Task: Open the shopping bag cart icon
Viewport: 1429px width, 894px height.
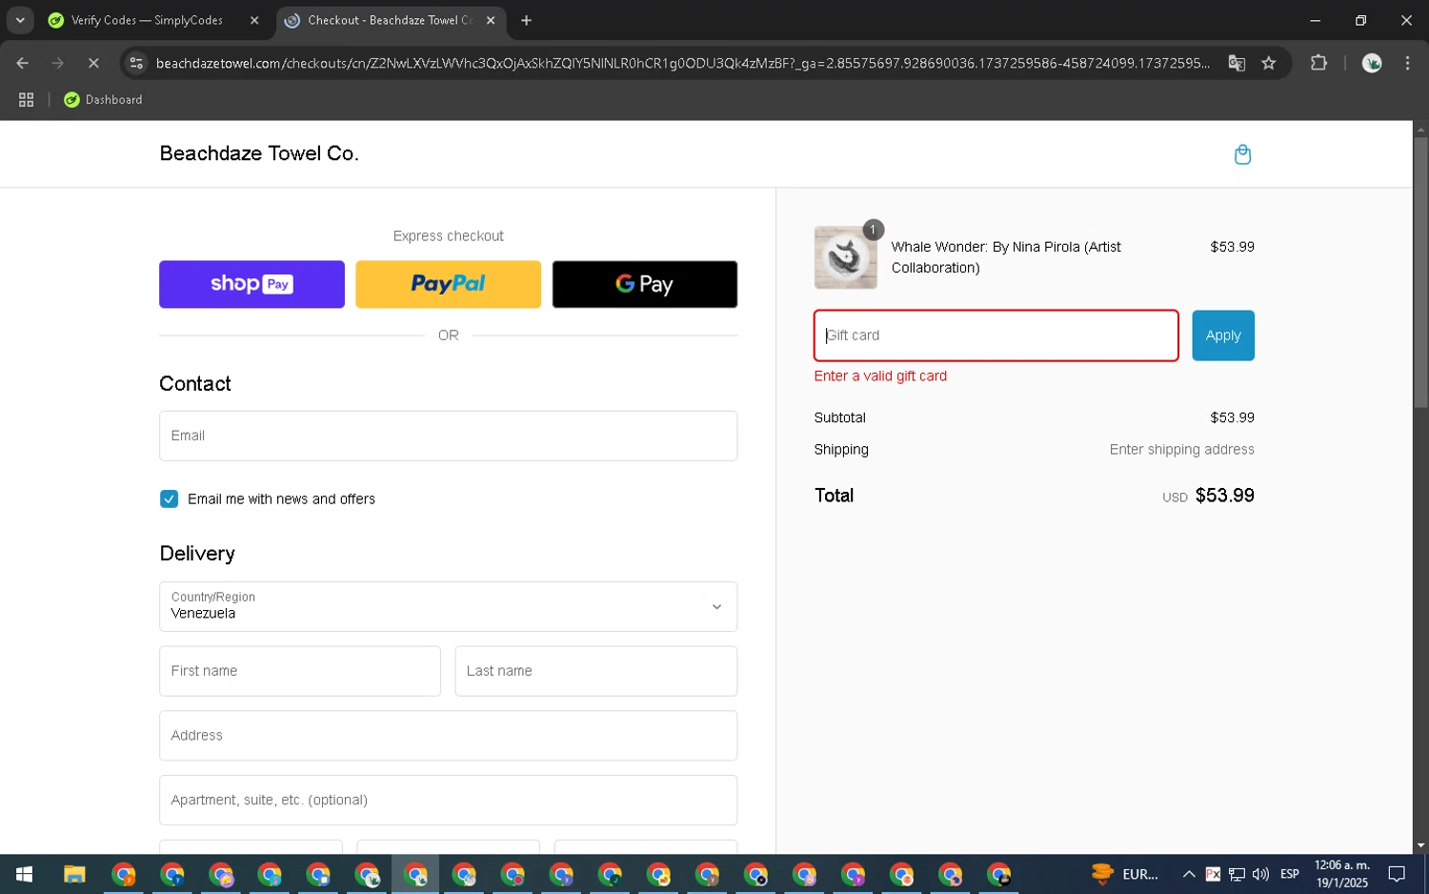Action: [x=1242, y=154]
